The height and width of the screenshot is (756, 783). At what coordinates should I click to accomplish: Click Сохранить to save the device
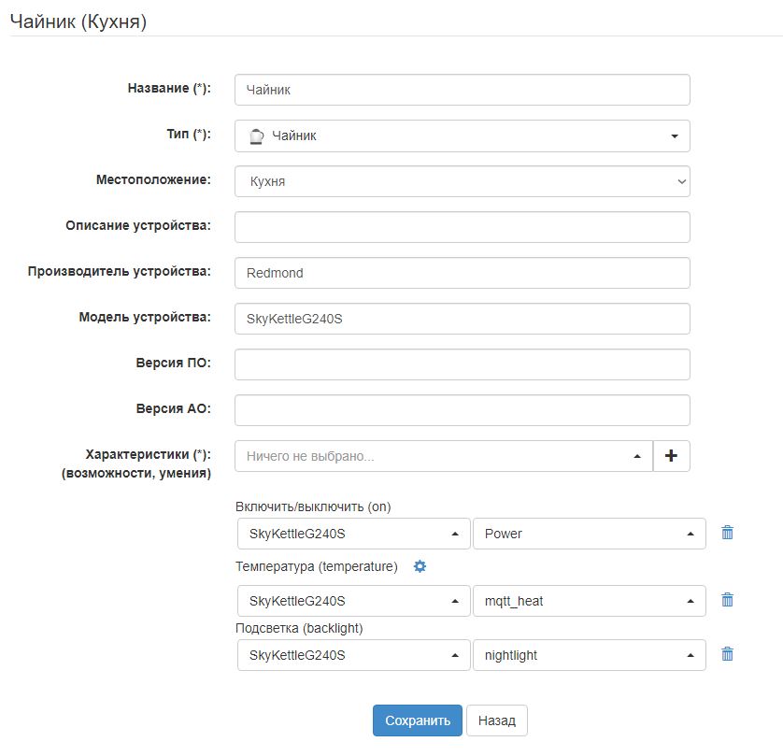click(417, 720)
